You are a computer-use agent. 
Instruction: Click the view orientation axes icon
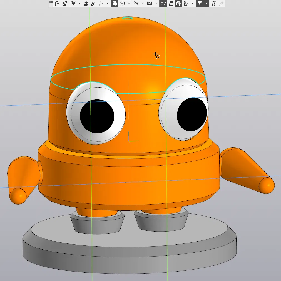(101, 3)
